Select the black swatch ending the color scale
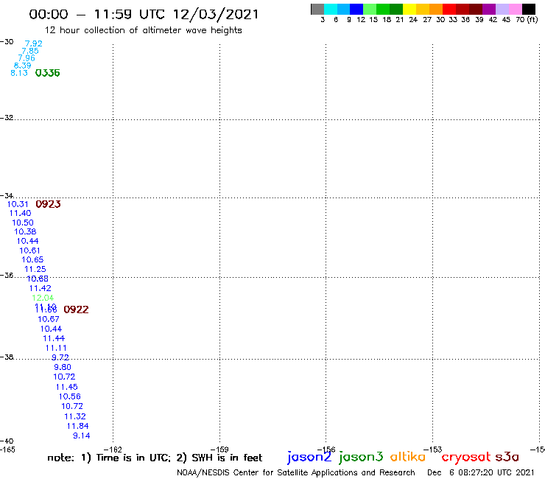Viewport: 545px width, 479px height. [x=529, y=9]
